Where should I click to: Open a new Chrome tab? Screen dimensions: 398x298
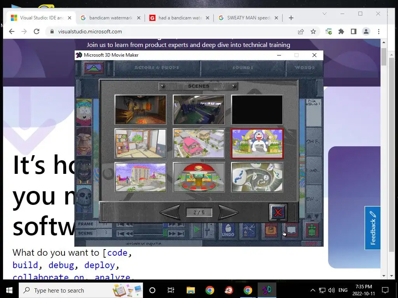click(x=291, y=18)
